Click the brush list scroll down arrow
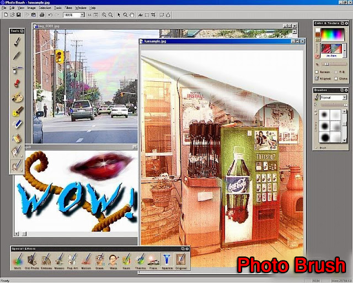Image resolution: width=353 pixels, height=283 pixels. 344,140
